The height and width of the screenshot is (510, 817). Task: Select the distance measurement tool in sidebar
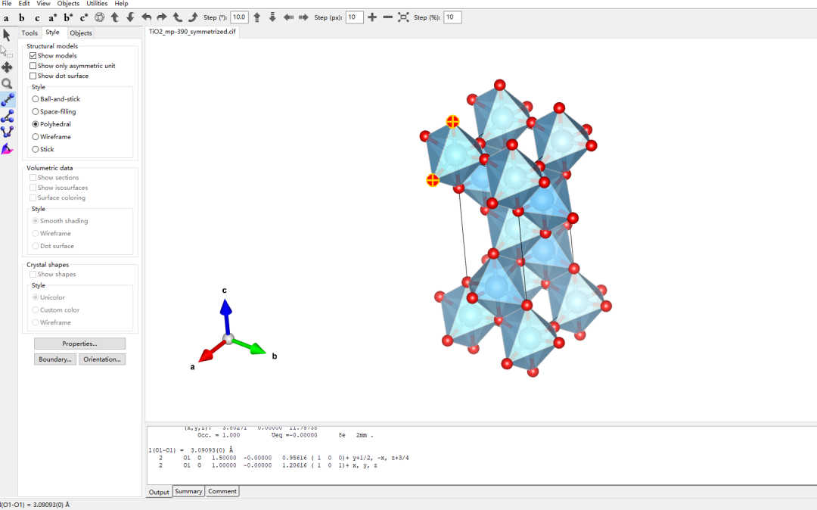[x=7, y=100]
